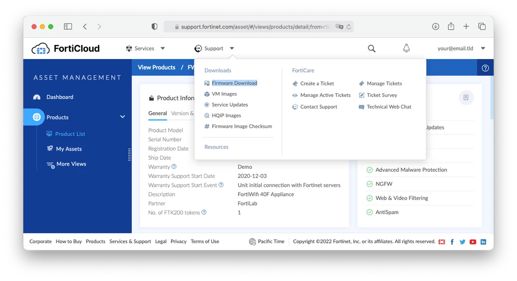Click the Warranty help icon
This screenshot has width=517, height=281.
pyautogui.click(x=174, y=167)
